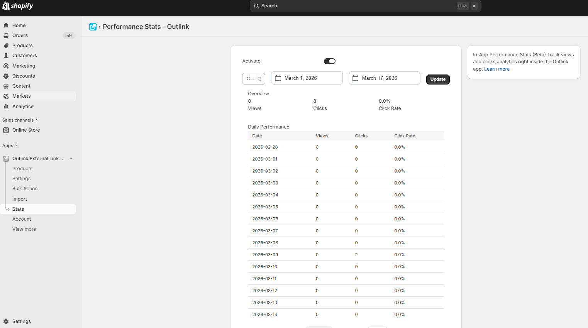
Task: Click the Performance Stats - Outlink title
Action: (146, 27)
